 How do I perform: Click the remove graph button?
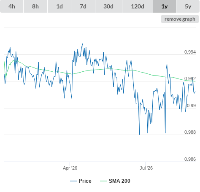pyautogui.click(x=180, y=19)
